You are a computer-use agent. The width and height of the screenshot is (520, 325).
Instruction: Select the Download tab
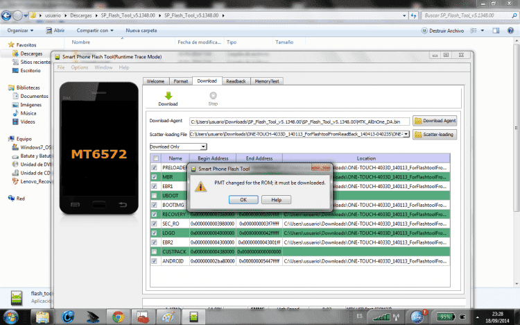pos(207,81)
